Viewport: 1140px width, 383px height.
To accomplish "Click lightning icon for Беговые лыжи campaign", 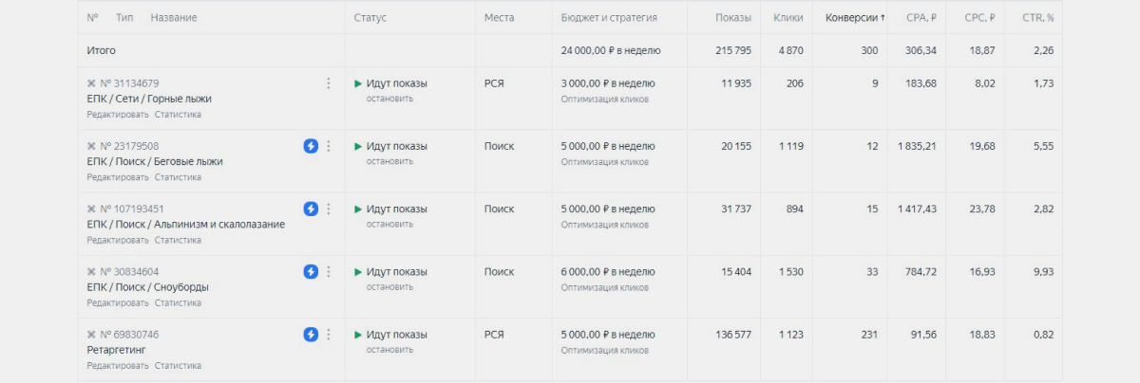I will 311,146.
